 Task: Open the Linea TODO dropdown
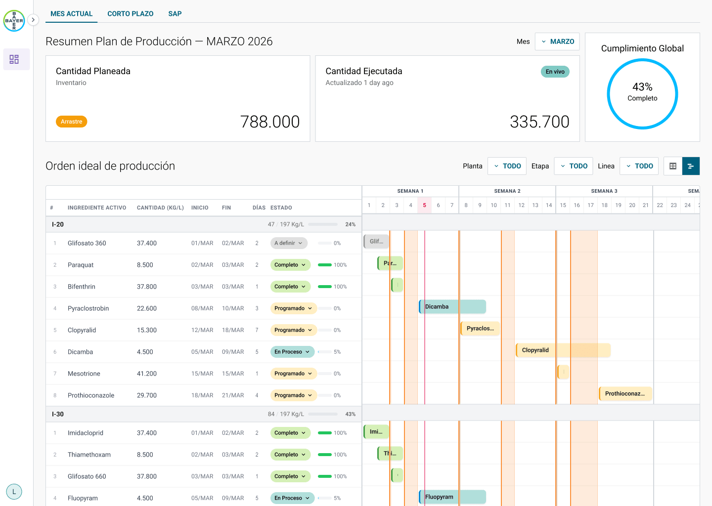pyautogui.click(x=639, y=166)
